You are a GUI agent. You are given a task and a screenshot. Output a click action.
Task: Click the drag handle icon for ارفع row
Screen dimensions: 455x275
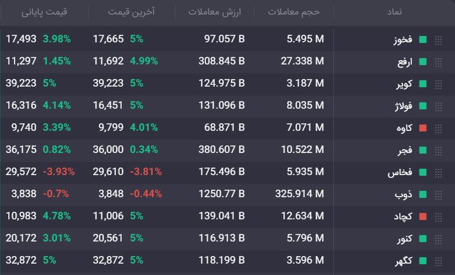[439, 62]
